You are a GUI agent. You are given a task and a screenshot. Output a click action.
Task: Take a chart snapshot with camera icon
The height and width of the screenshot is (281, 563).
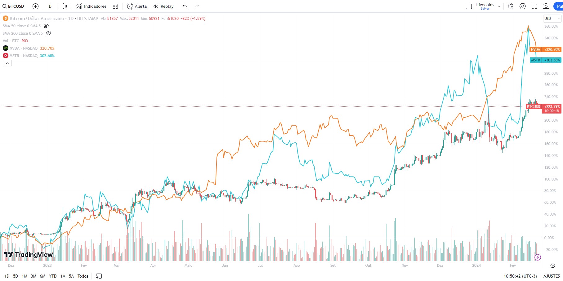click(546, 6)
